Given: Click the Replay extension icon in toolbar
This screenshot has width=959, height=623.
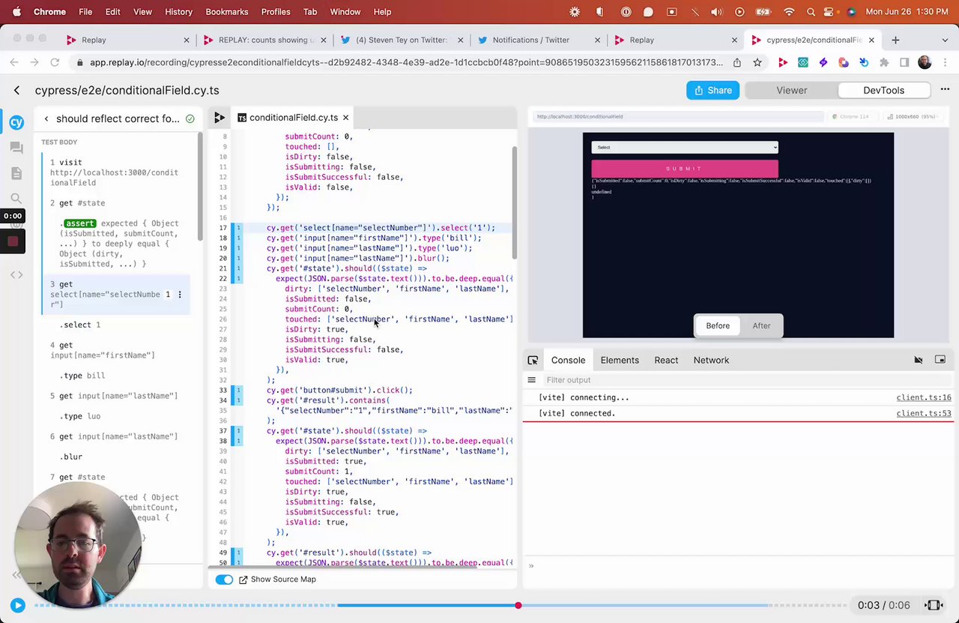Looking at the screenshot, I should (x=783, y=63).
